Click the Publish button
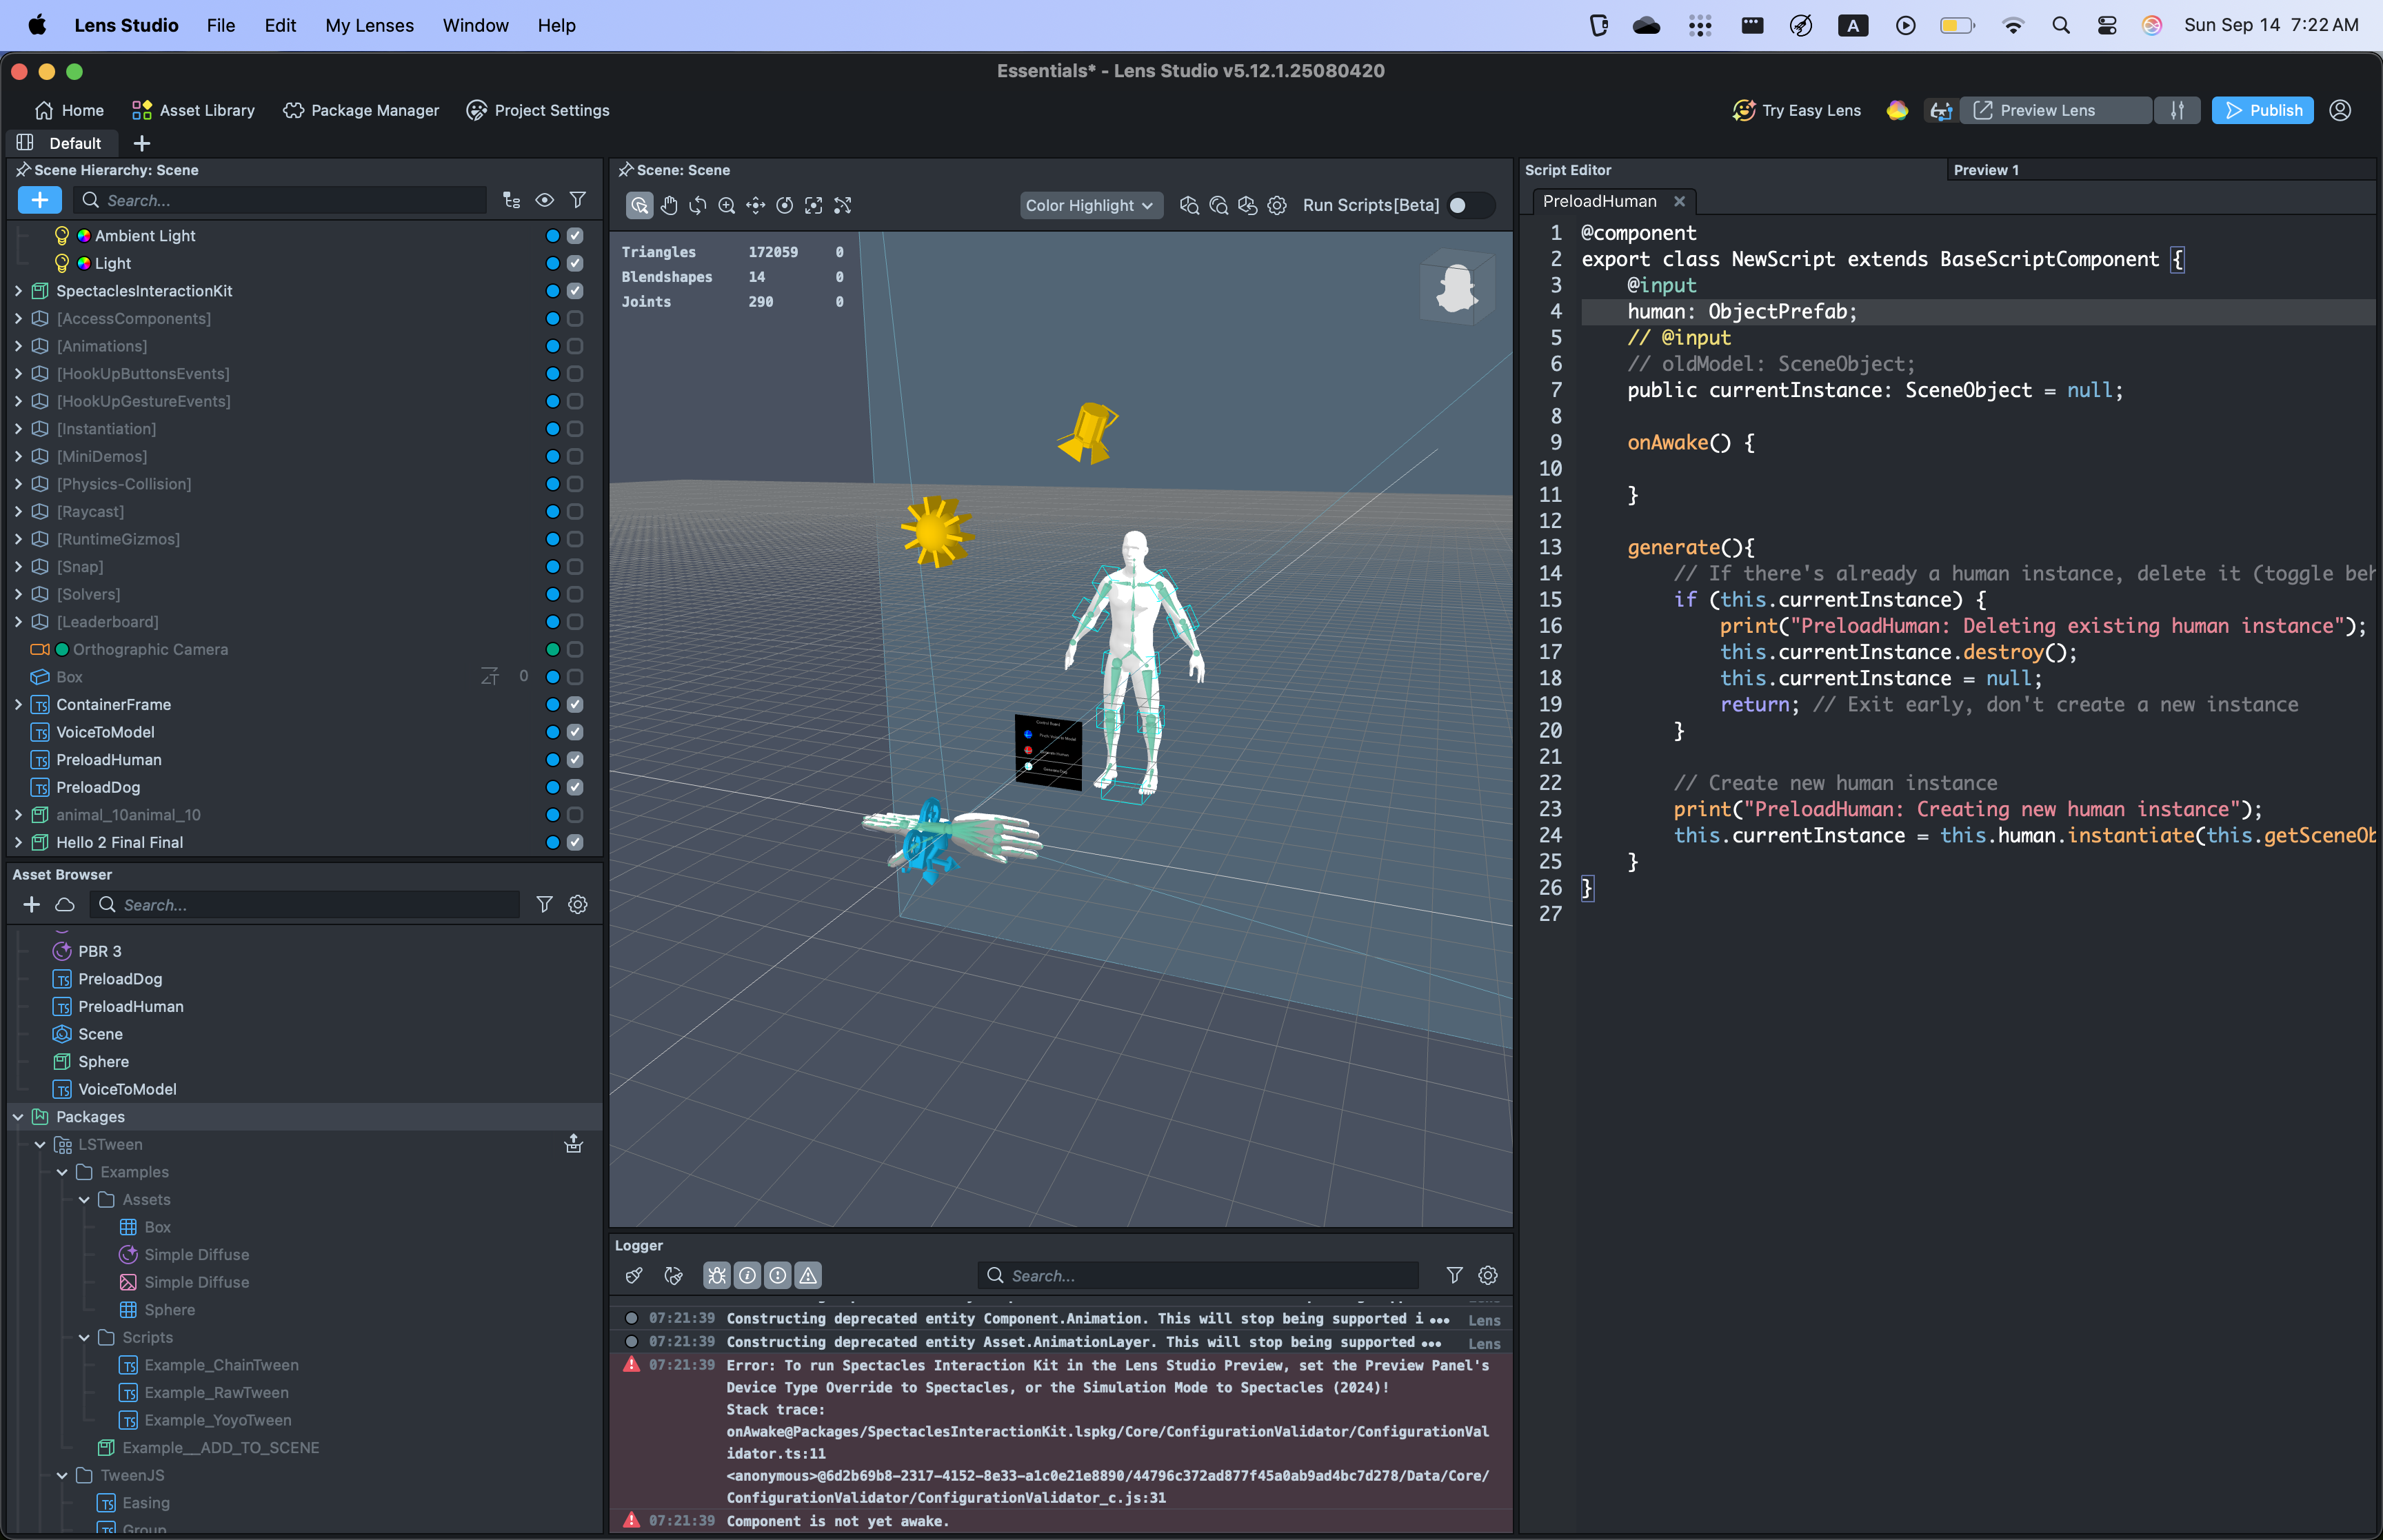 pyautogui.click(x=2262, y=110)
